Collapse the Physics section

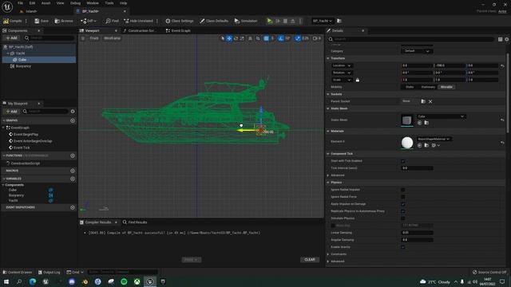tap(328, 183)
